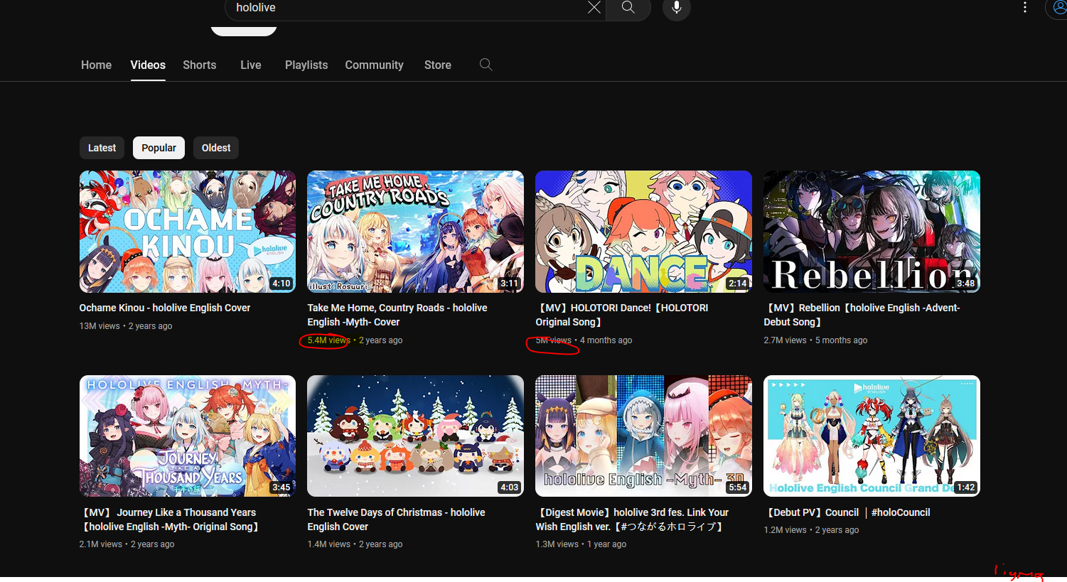
Task: Click the 5:54 duration badge on Digest Movie
Action: 738,487
